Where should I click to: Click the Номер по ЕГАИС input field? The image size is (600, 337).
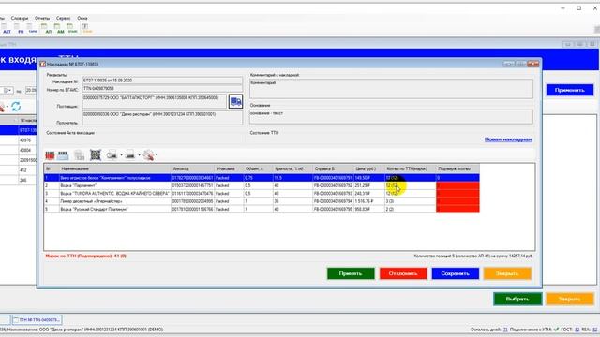tap(162, 89)
